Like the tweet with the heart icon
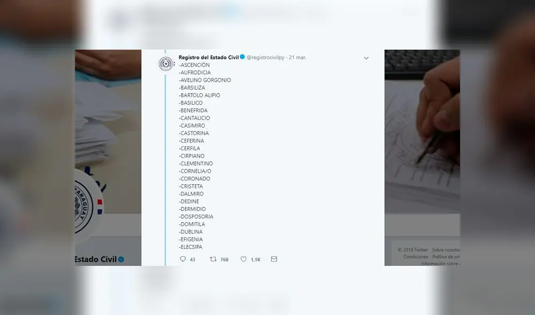 243,259
